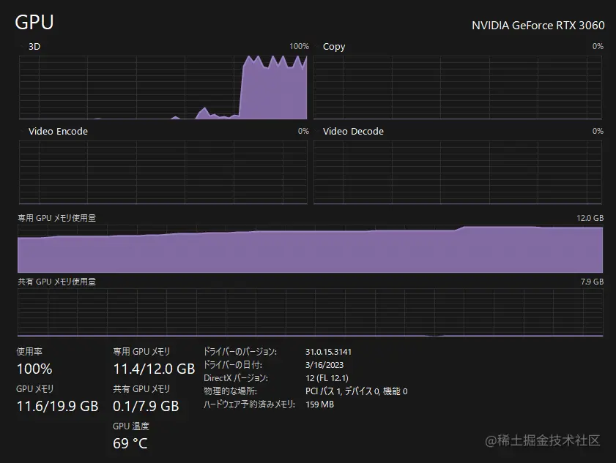Click the 12 (FL 12.1) value

pos(327,378)
